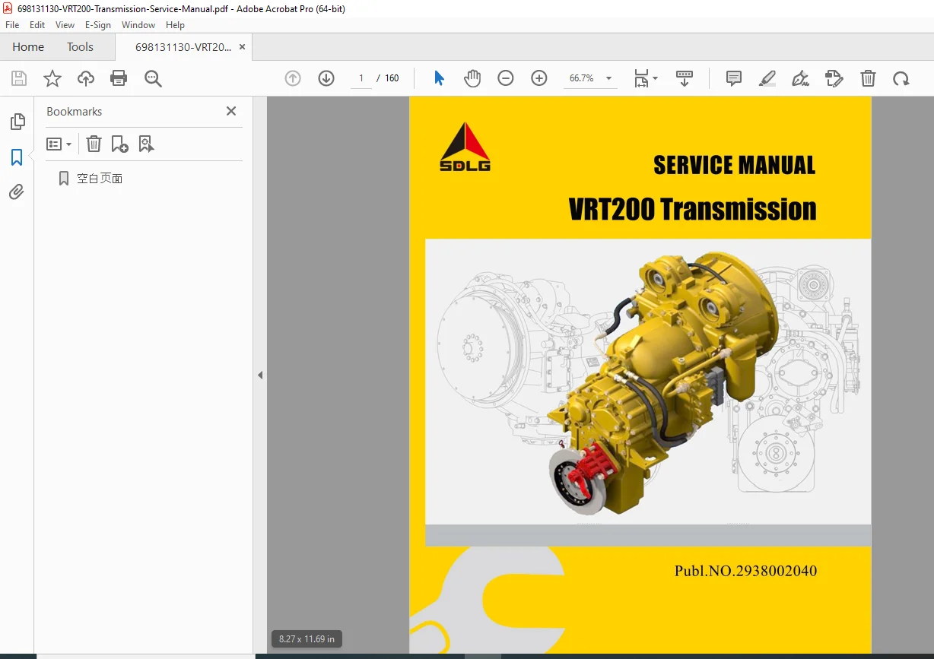The height and width of the screenshot is (659, 934).
Task: Select the 空白页面 bookmark
Action: [100, 179]
